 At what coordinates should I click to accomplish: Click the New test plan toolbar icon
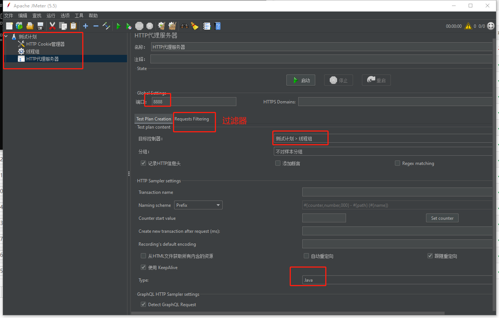click(x=9, y=26)
